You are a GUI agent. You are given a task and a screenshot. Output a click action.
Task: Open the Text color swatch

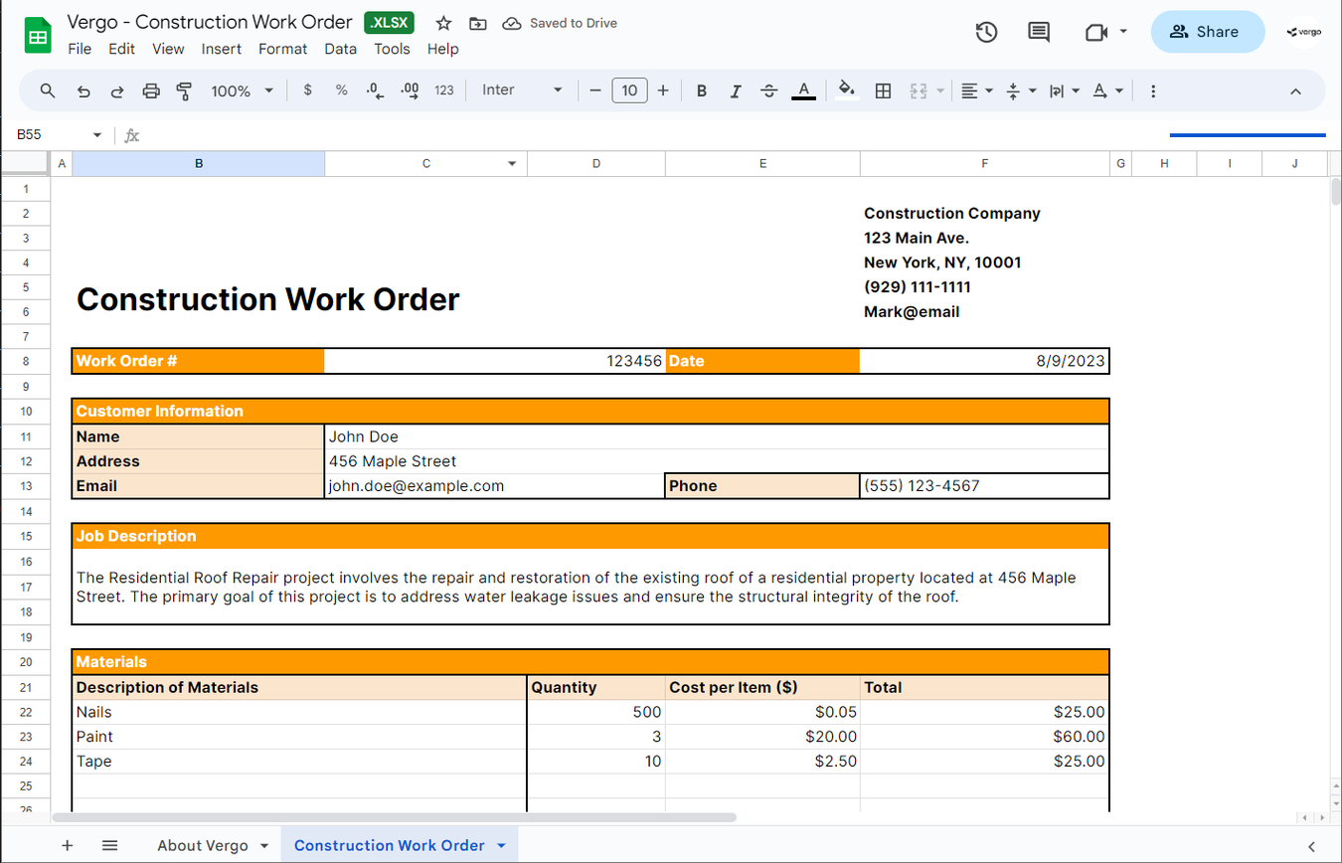pyautogui.click(x=803, y=90)
